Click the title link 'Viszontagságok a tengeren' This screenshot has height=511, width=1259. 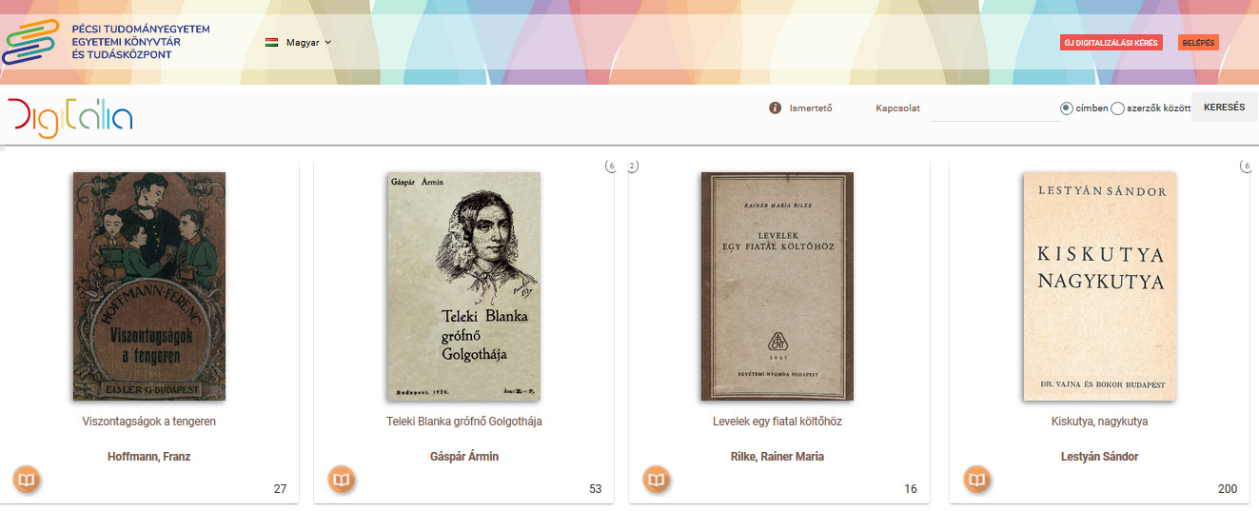pyautogui.click(x=149, y=422)
